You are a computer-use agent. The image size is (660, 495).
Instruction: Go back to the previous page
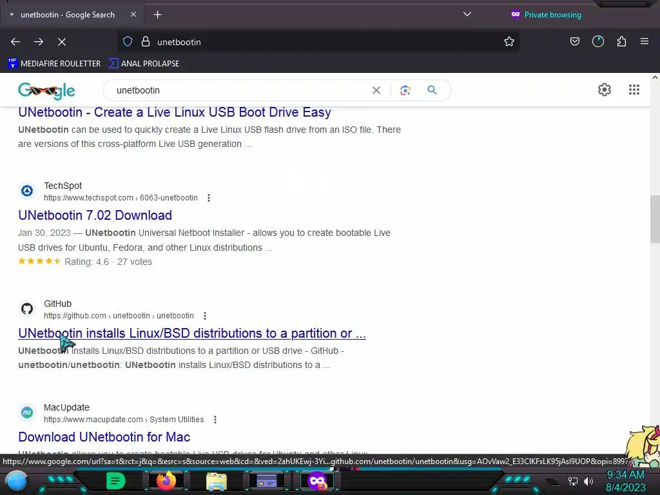[x=15, y=42]
